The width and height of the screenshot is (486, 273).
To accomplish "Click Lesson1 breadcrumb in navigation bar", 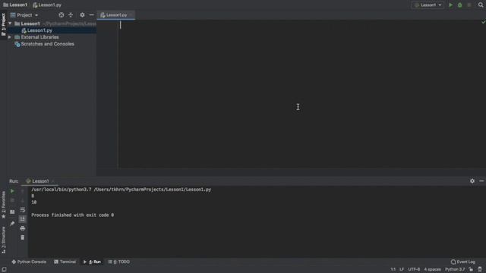I will [x=15, y=5].
